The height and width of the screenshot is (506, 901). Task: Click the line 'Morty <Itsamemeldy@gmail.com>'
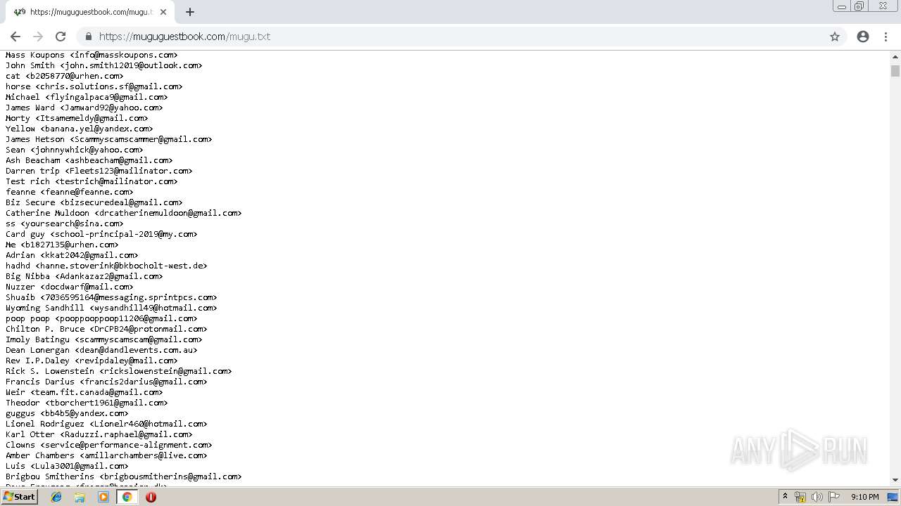point(77,118)
